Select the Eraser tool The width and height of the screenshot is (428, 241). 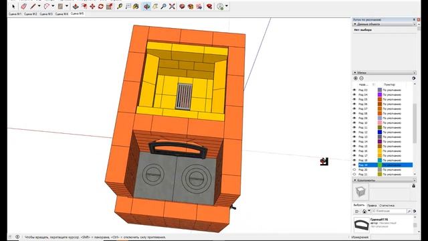click(24, 6)
